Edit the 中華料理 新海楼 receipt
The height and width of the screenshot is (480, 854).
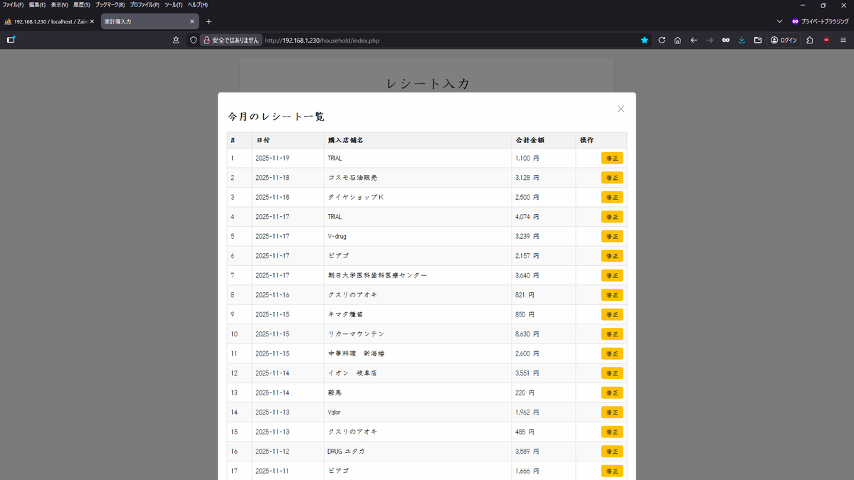[612, 353]
